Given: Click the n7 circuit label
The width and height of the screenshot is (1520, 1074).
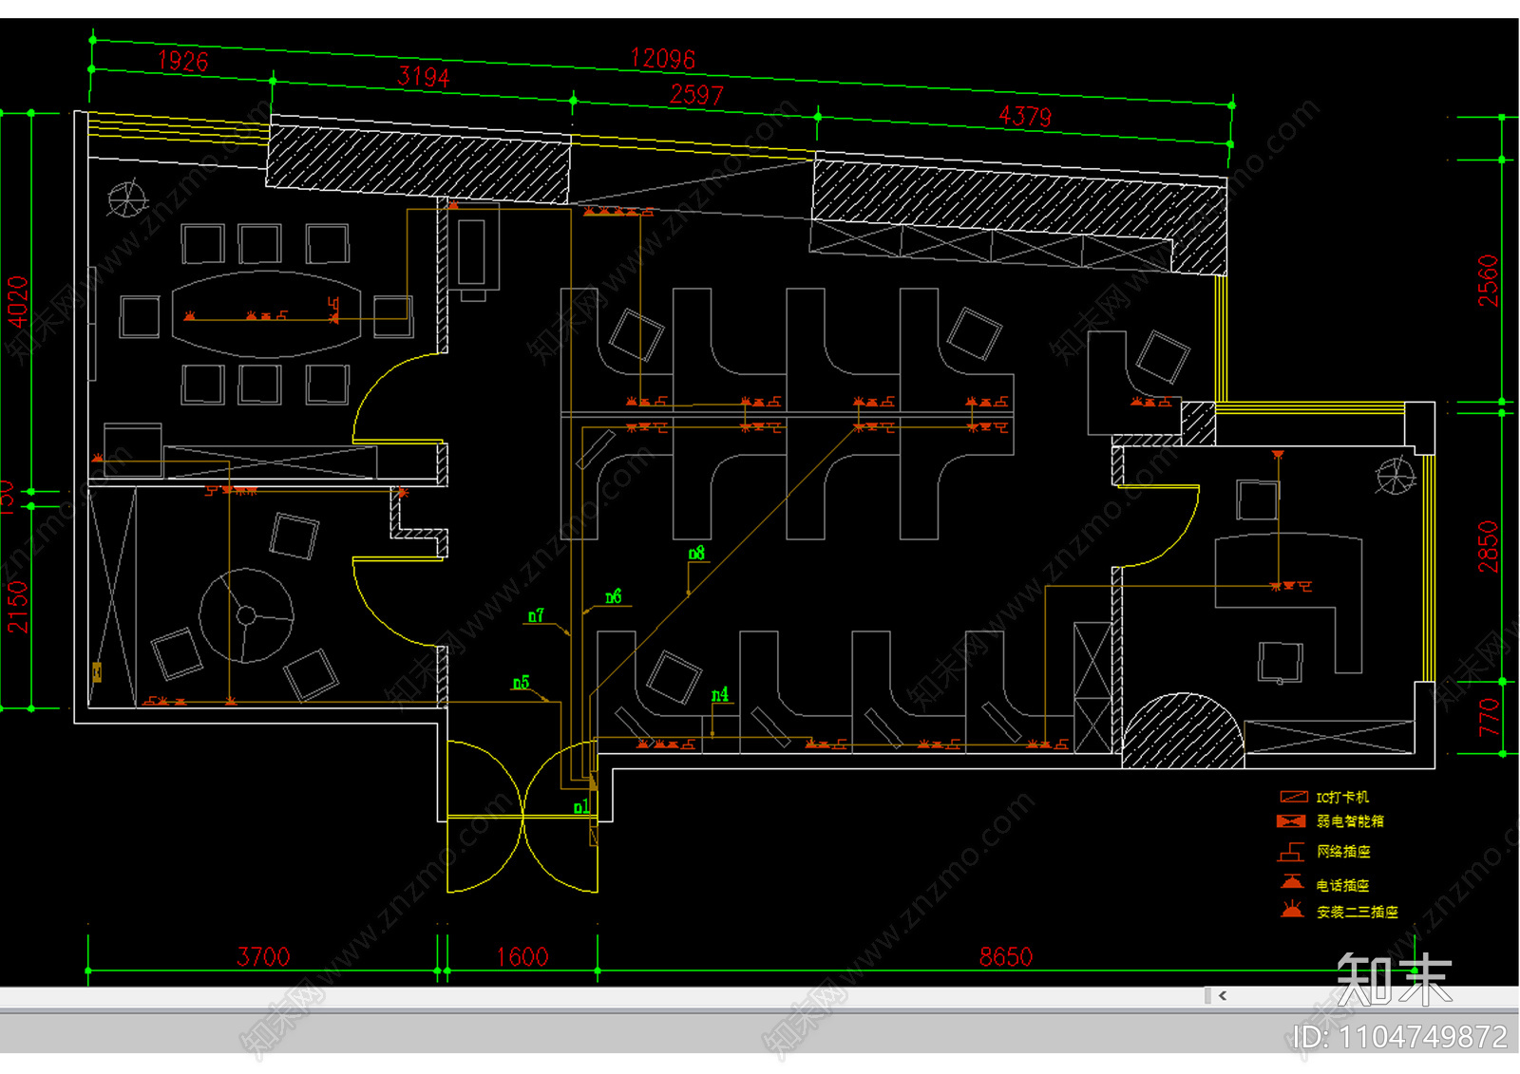Looking at the screenshot, I should click(x=537, y=615).
